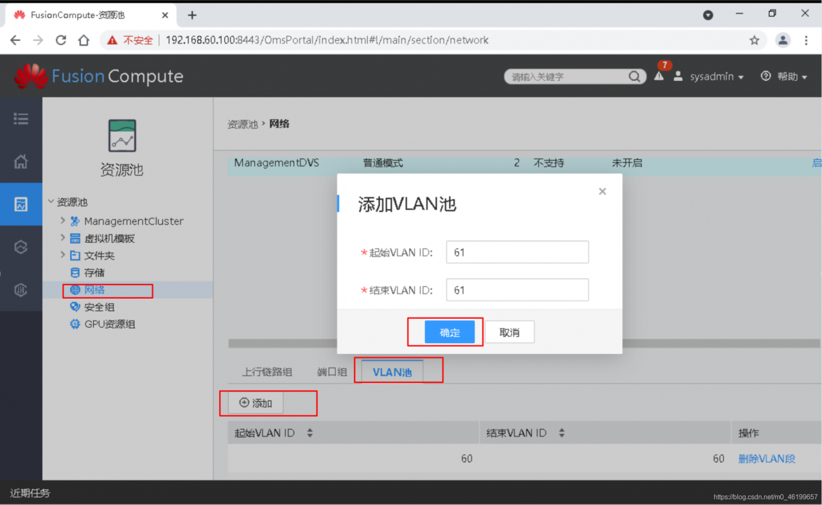Switch to the VLAN池 tab
The height and width of the screenshot is (505, 822).
click(392, 372)
